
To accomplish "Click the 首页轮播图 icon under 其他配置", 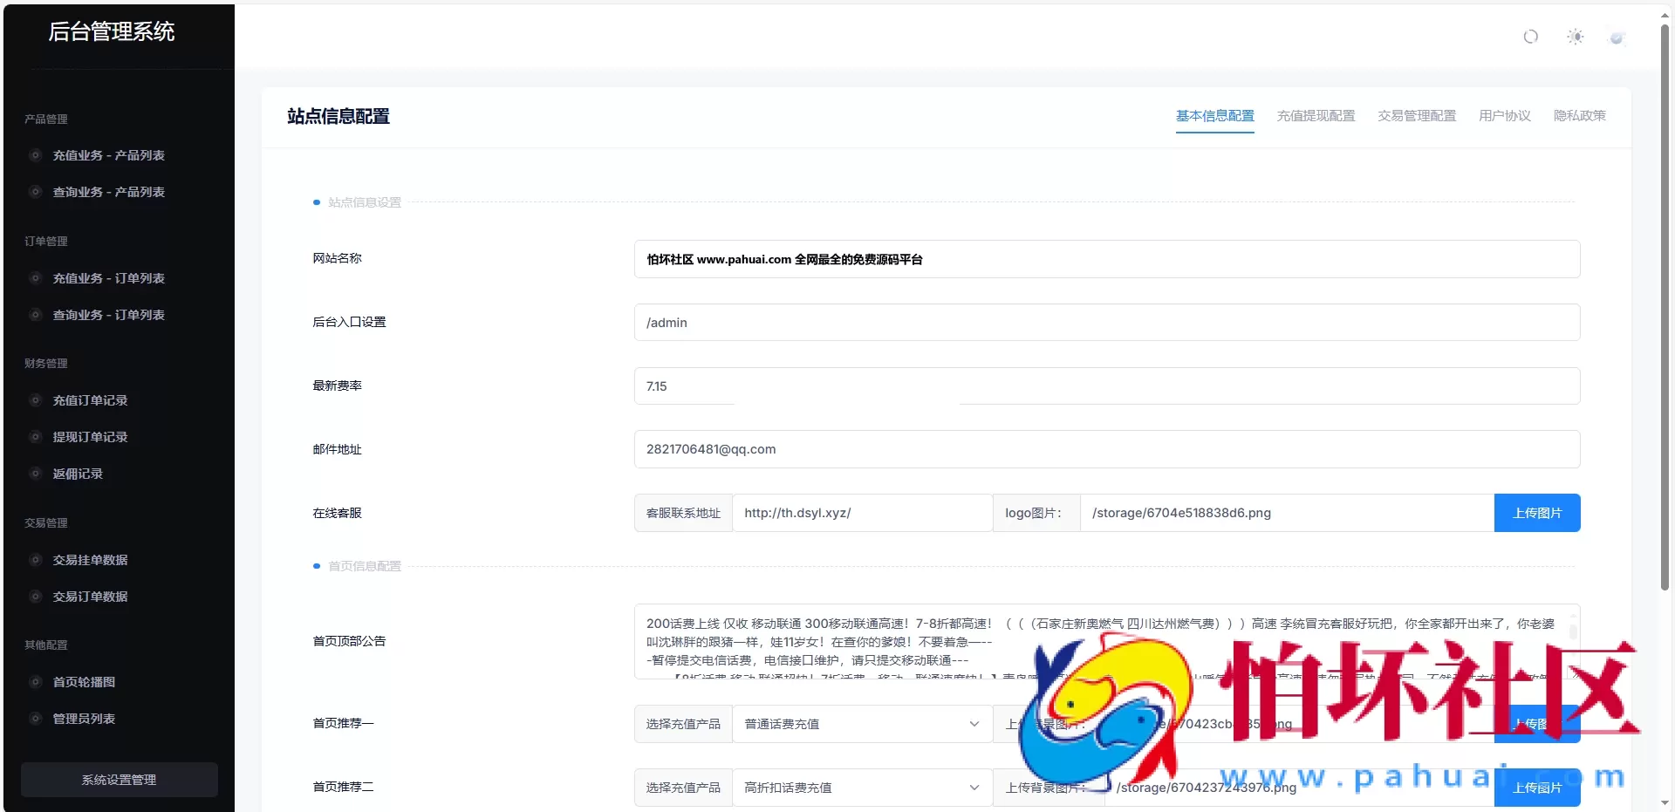I will point(36,682).
